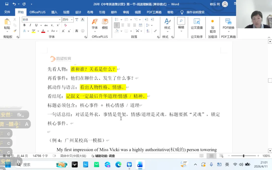The height and width of the screenshot is (170, 272).
Task: Click the Edge browser icon in taskbar
Action: pyautogui.click(x=118, y=165)
